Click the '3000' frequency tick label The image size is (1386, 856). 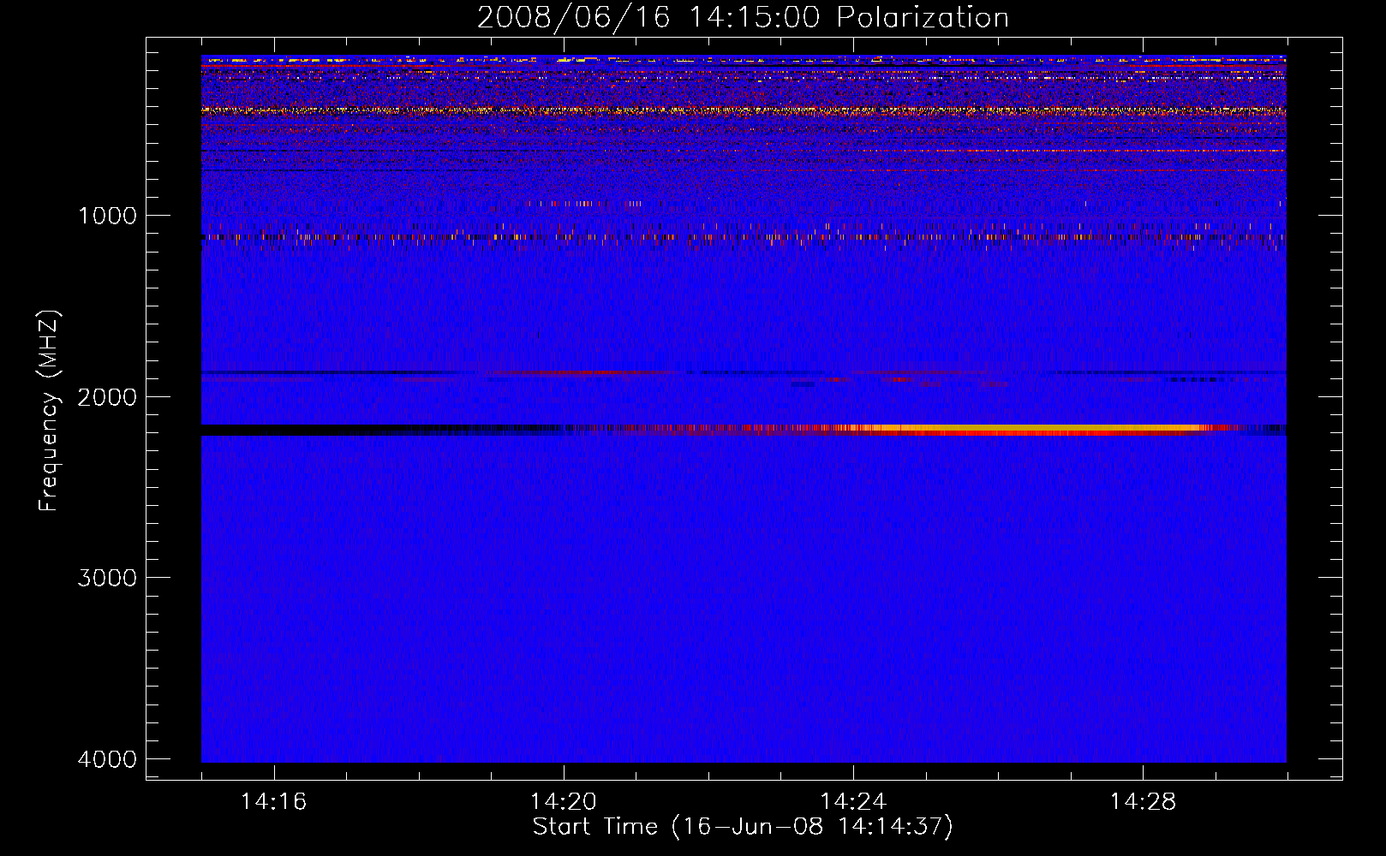click(x=107, y=577)
